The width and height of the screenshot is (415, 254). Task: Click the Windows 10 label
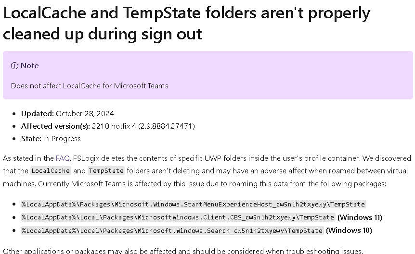(349, 230)
